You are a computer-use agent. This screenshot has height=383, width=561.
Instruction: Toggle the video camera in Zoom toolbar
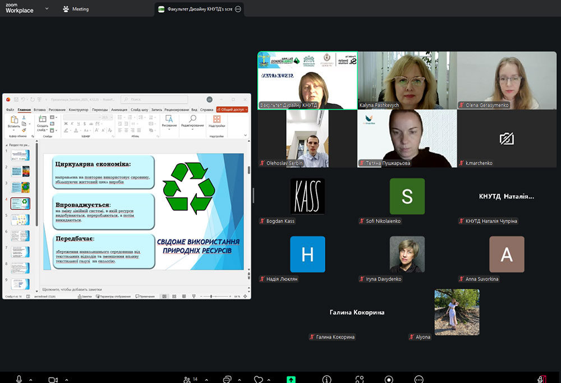53,379
